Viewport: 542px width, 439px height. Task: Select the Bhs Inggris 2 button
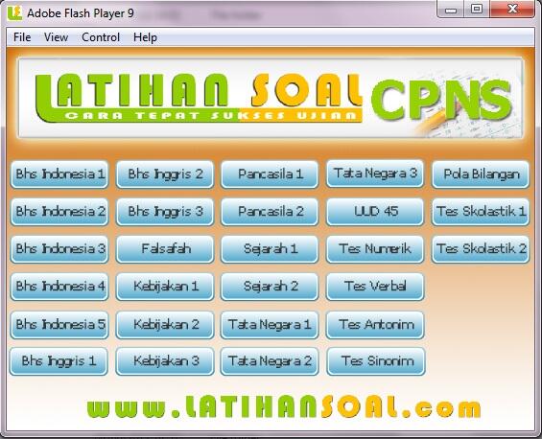point(165,174)
